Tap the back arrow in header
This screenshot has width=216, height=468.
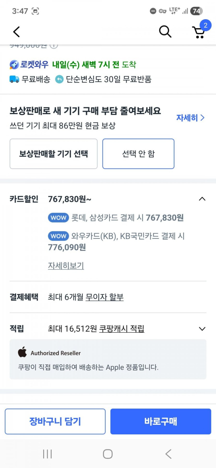coord(17,32)
